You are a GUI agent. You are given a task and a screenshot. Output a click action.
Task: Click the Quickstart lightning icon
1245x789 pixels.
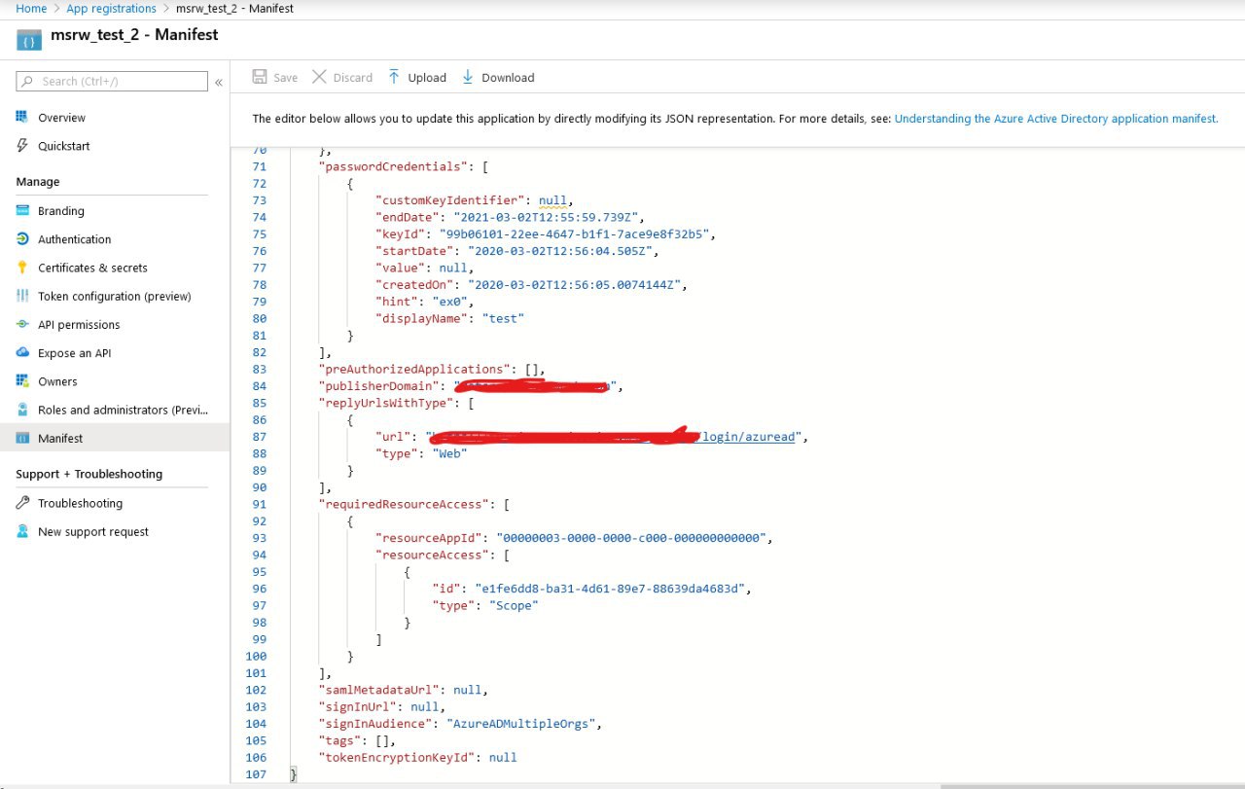[21, 146]
